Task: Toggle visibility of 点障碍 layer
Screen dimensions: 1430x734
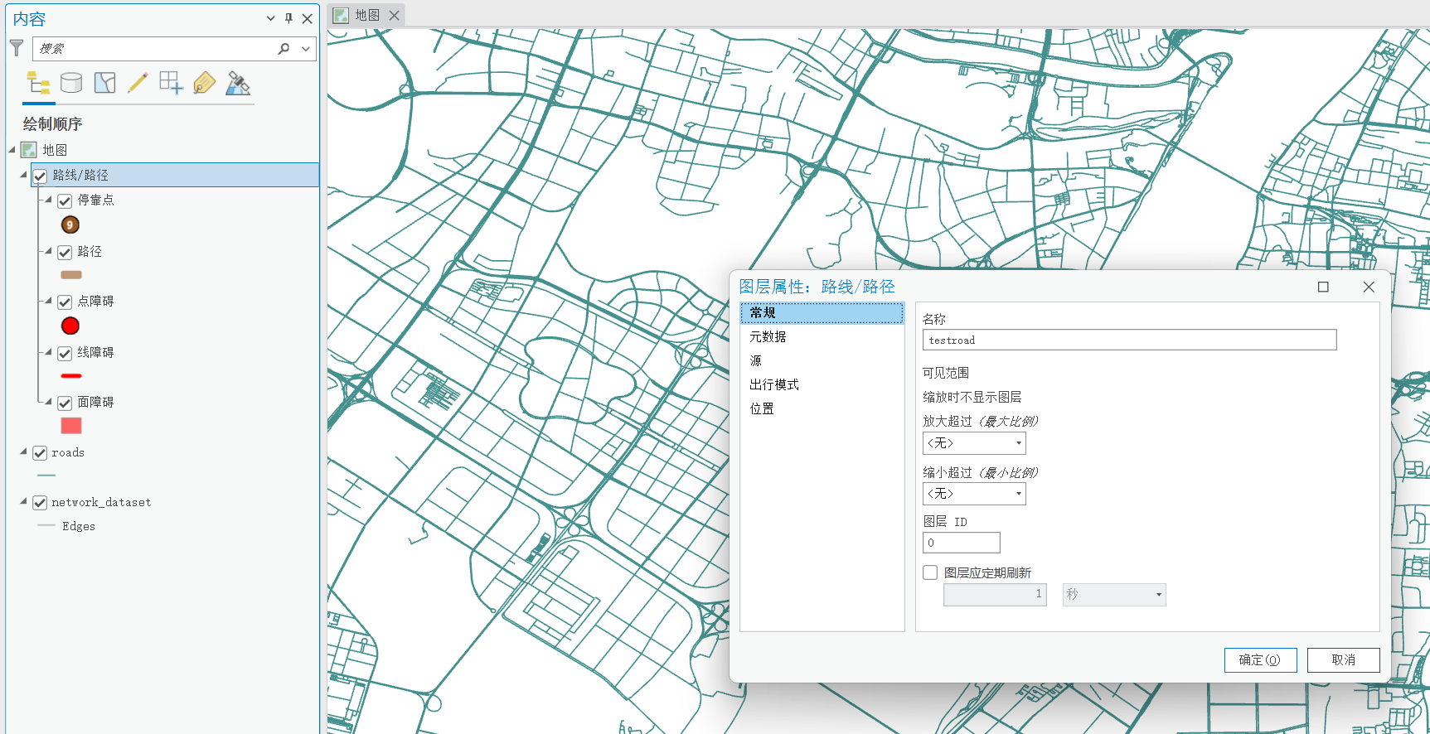Action: click(x=65, y=302)
